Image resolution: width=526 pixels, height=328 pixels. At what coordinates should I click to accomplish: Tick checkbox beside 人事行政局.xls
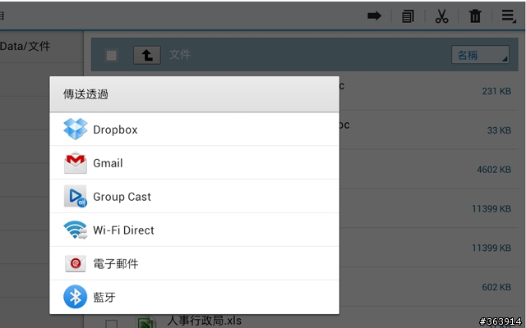click(112, 324)
